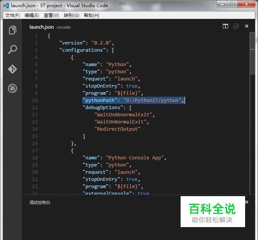This screenshot has width=258, height=240.
Task: Click the "pythonPath" key on line 10
Action: pyautogui.click(x=100, y=100)
